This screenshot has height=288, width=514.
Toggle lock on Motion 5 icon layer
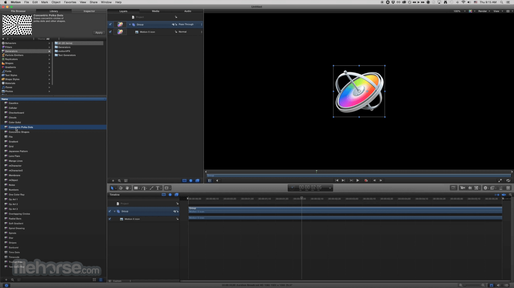pyautogui.click(x=176, y=32)
